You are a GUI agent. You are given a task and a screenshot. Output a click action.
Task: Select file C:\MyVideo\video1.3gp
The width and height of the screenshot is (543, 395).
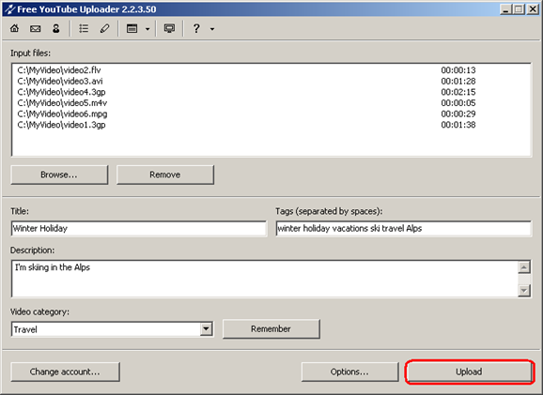point(61,125)
